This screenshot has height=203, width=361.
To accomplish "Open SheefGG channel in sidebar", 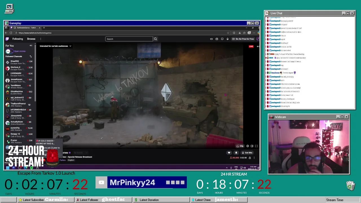I will [19, 62].
